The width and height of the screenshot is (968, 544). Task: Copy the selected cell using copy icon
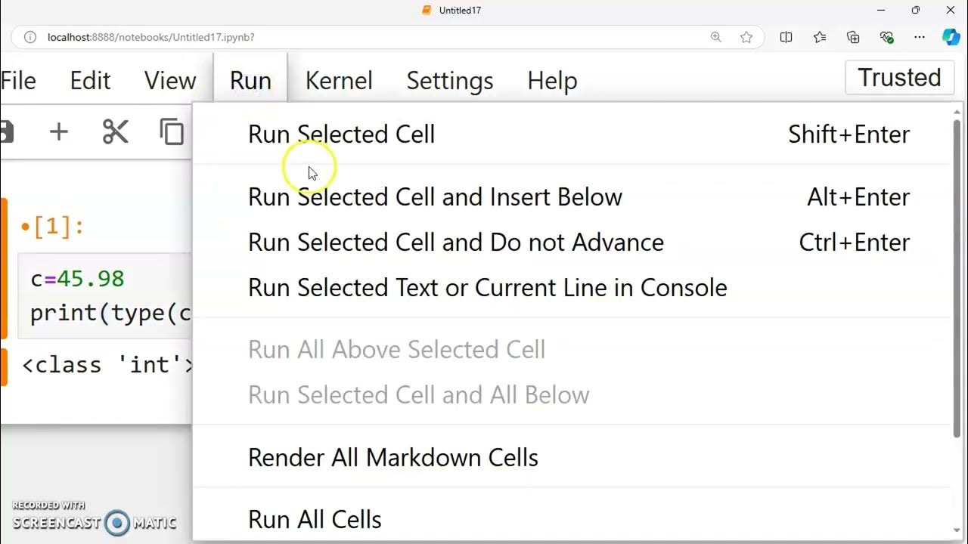click(172, 132)
